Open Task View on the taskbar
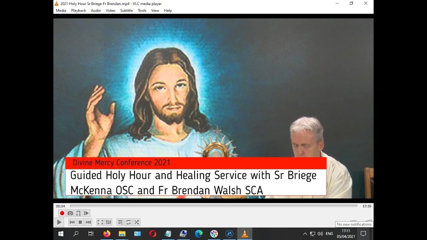427x240 pixels. tap(91, 234)
